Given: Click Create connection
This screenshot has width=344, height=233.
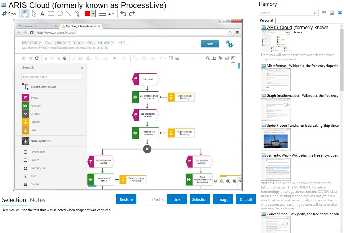Looking at the screenshot, I should tap(39, 86).
